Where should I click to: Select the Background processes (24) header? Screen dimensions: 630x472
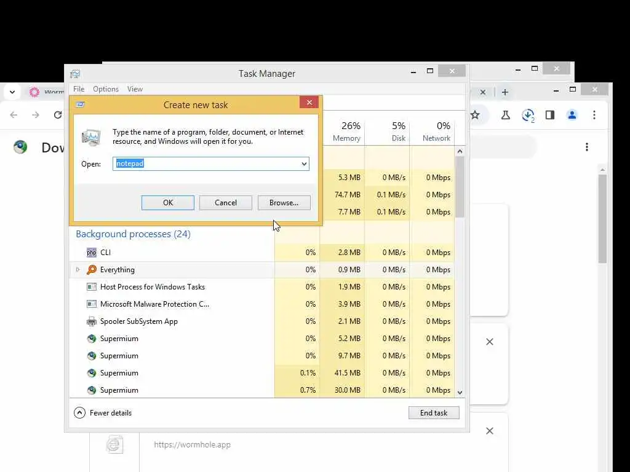click(x=133, y=234)
